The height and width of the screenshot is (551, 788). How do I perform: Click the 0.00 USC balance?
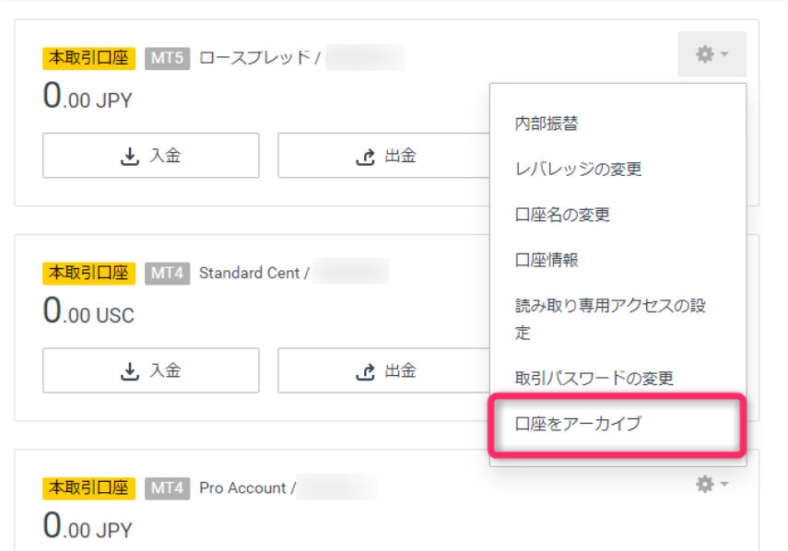(x=88, y=311)
